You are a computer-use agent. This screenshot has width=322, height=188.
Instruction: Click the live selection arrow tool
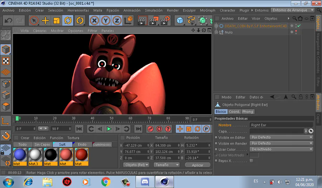(34, 20)
